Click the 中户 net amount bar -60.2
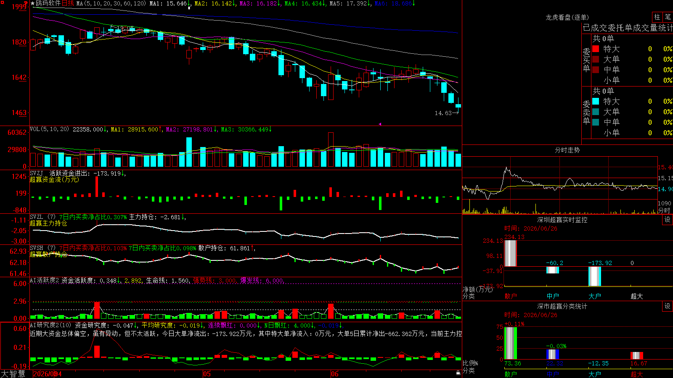Viewport: 673px width, 378px height. (x=553, y=270)
